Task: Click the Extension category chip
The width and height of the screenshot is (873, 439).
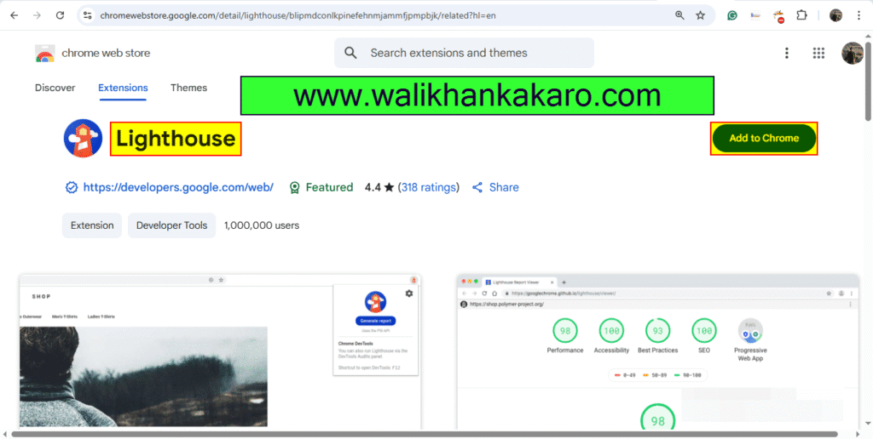Action: pyautogui.click(x=92, y=225)
